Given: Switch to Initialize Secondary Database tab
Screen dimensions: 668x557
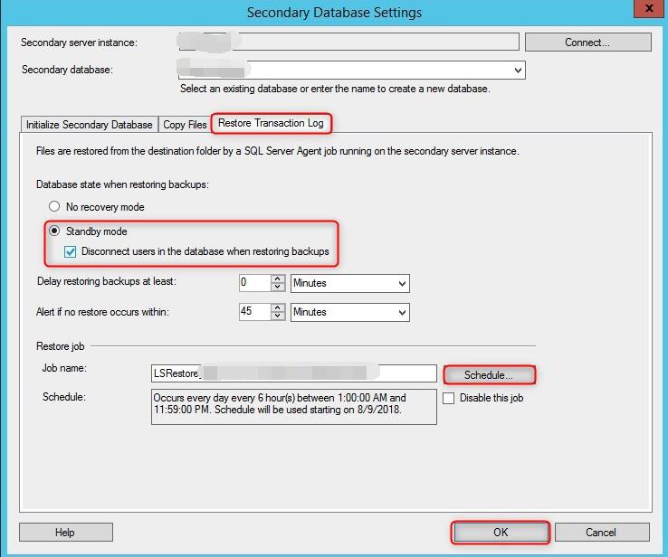Looking at the screenshot, I should pos(89,125).
